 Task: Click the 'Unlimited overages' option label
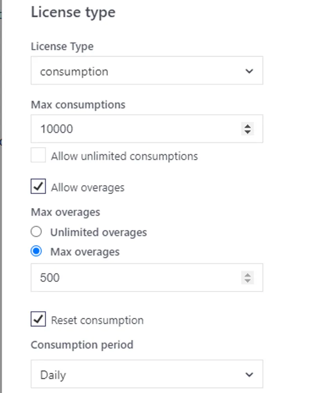[x=99, y=232]
